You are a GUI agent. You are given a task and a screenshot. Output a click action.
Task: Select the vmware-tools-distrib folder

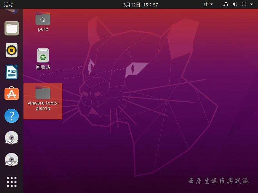point(43,101)
